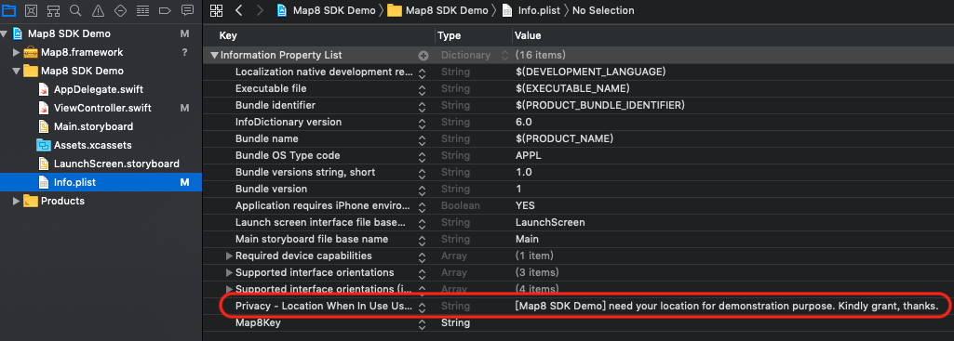Viewport: 954px width, 341px height.
Task: Open the Symbol navigator icon
Action: pyautogui.click(x=54, y=10)
